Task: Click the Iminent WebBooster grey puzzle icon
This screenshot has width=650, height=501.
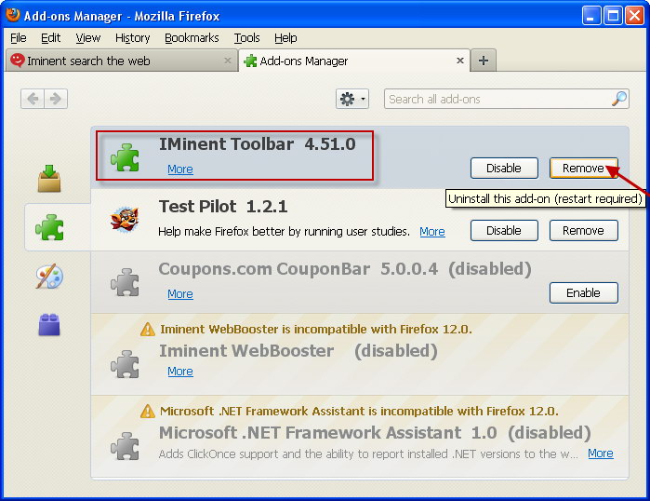Action: [x=125, y=364]
